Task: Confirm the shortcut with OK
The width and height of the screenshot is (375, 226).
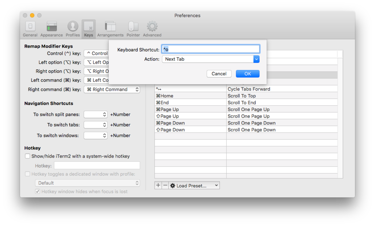Action: tap(248, 74)
